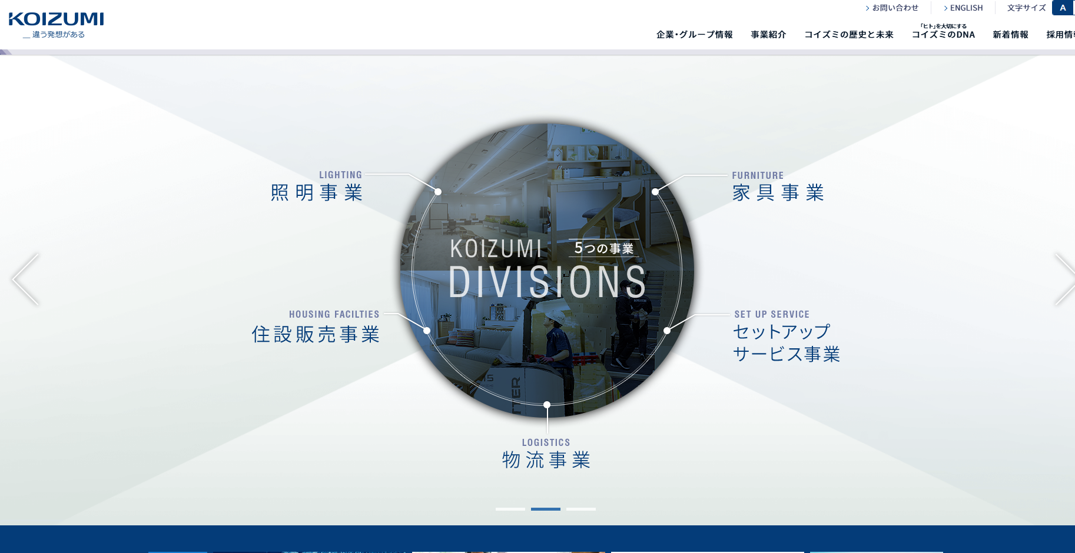Click the set up service node dot

[667, 331]
